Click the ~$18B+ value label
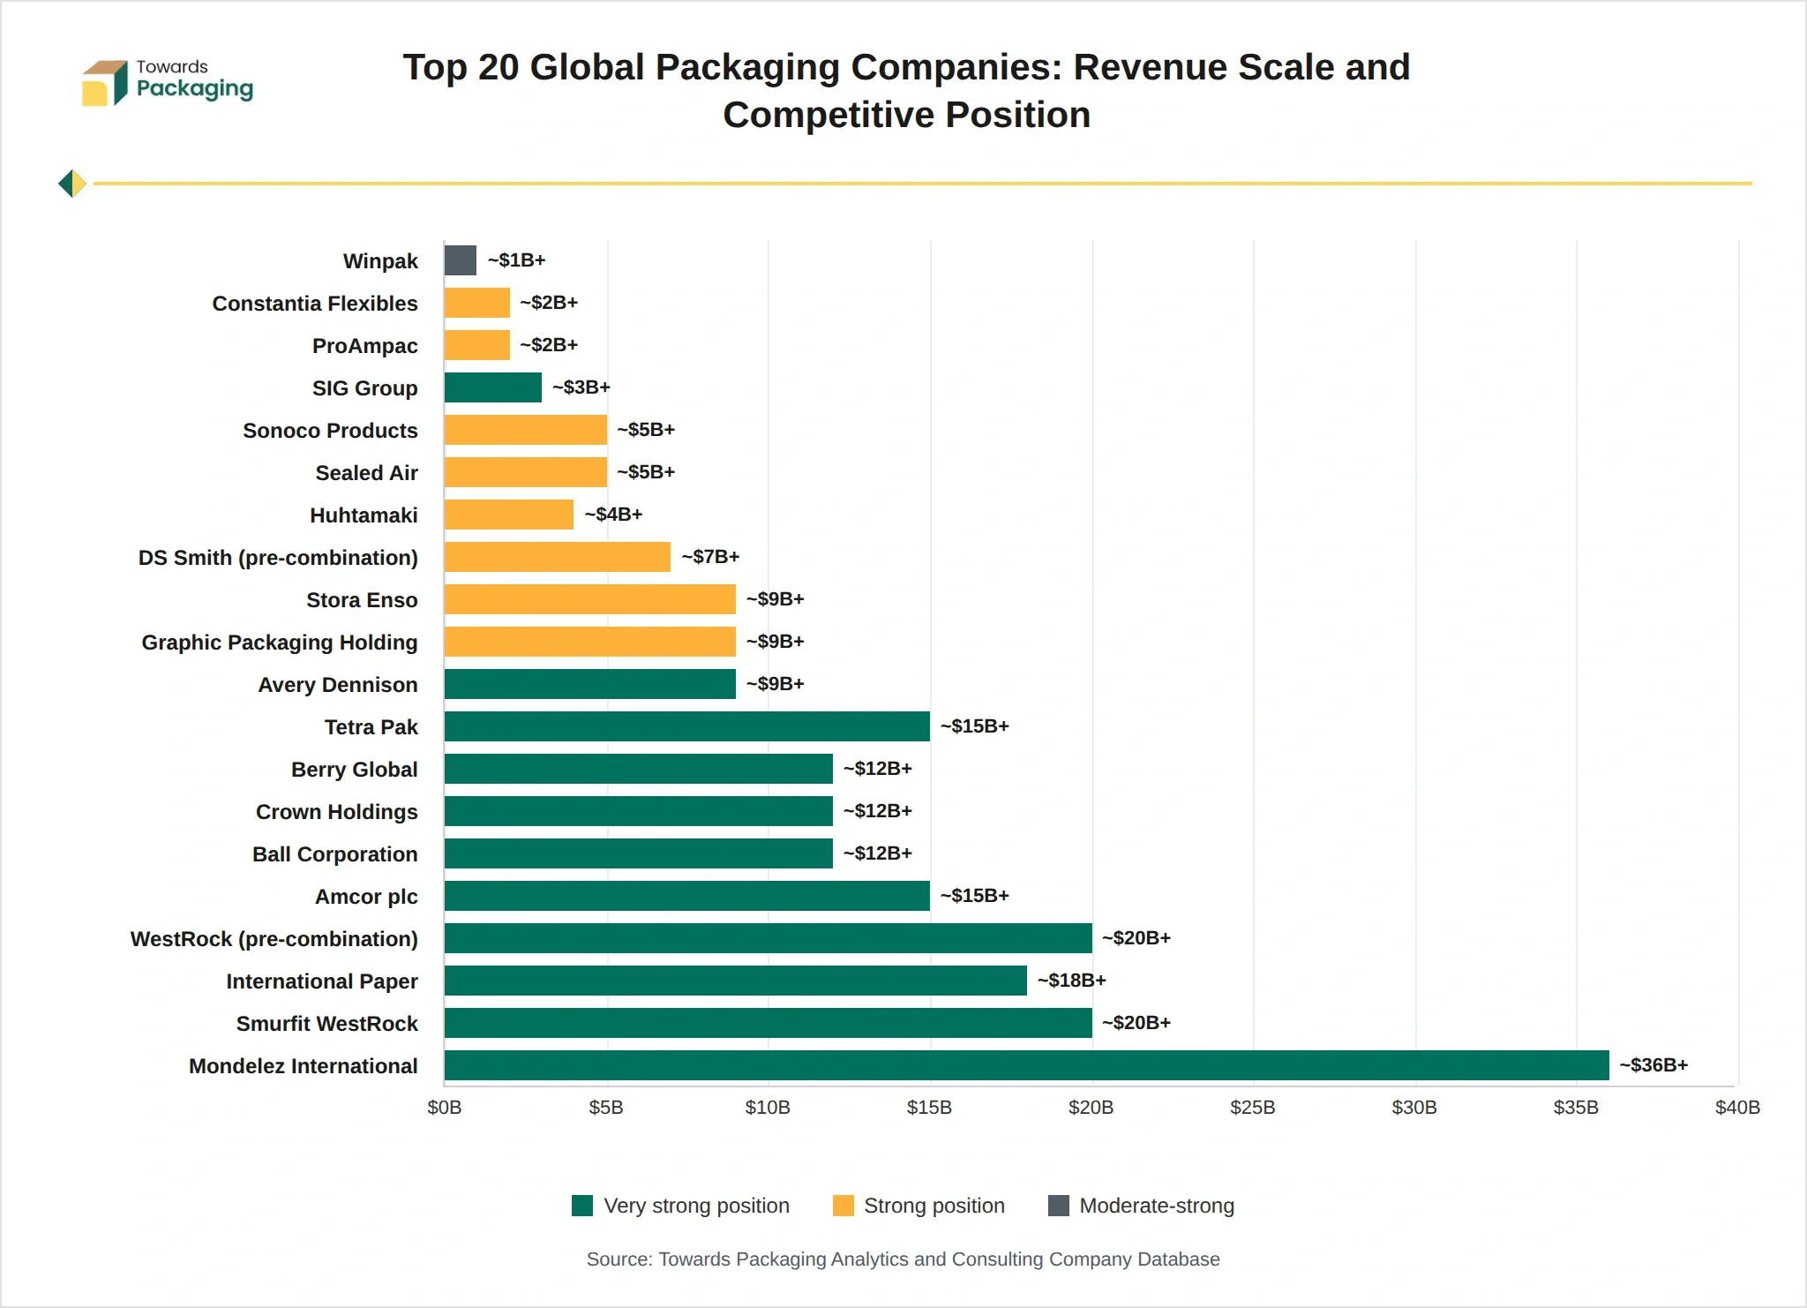This screenshot has width=1807, height=1308. click(1071, 981)
